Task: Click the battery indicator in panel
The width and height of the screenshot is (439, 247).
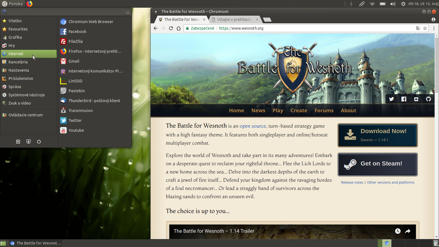Action: [x=383, y=4]
